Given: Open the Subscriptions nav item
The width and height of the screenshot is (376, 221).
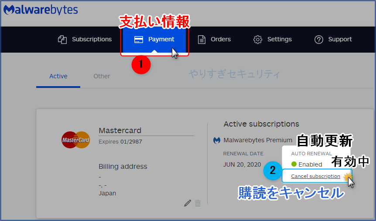Looking at the screenshot, I should 85,39.
